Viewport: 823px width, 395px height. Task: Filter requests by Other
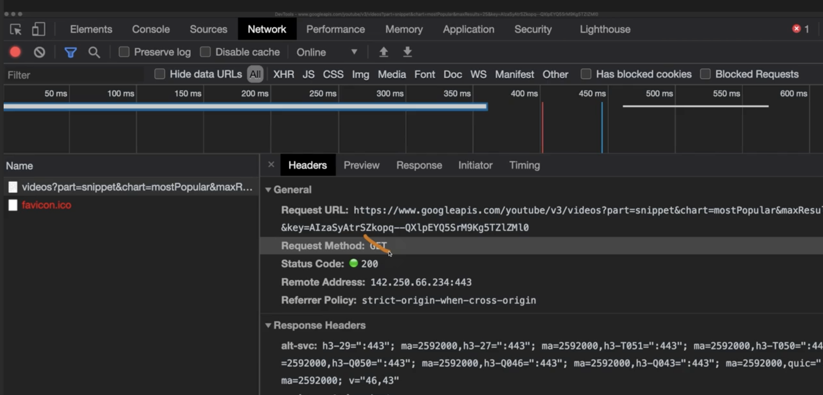[x=555, y=74]
